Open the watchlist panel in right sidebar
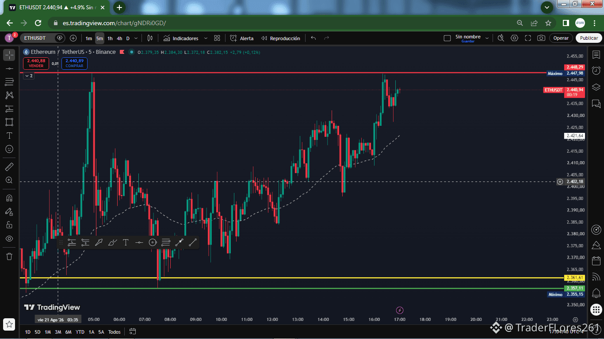This screenshot has height=339, width=604. pyautogui.click(x=596, y=54)
